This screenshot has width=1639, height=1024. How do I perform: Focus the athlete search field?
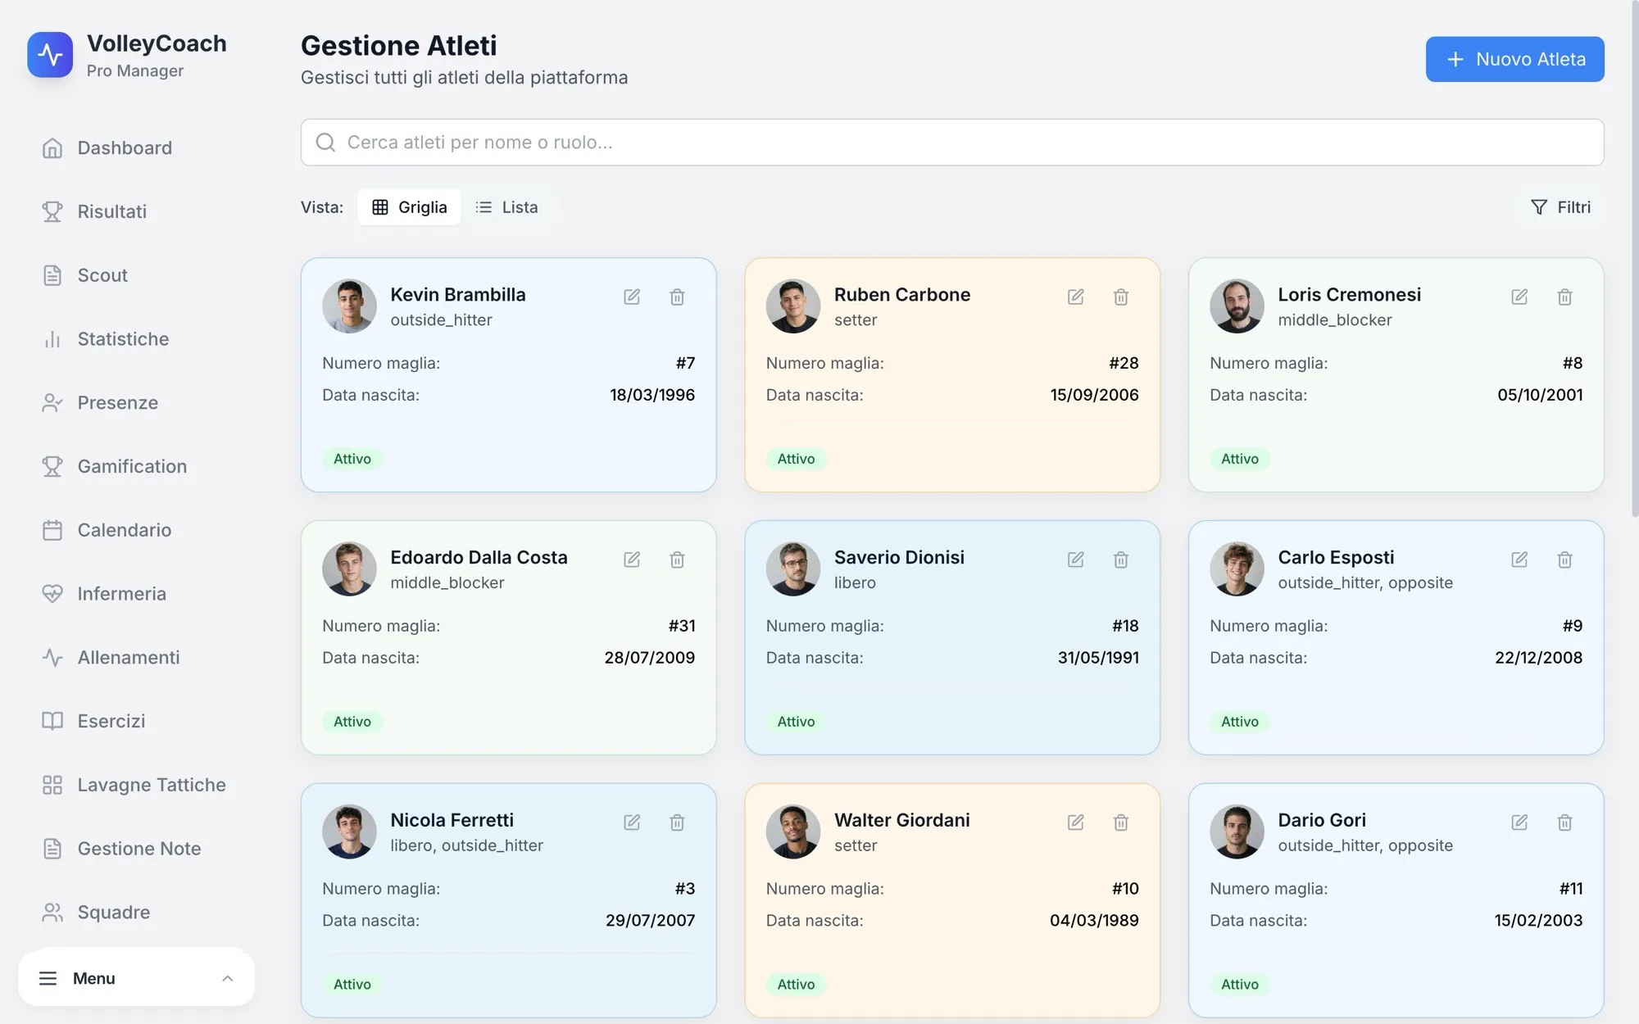pyautogui.click(x=952, y=143)
